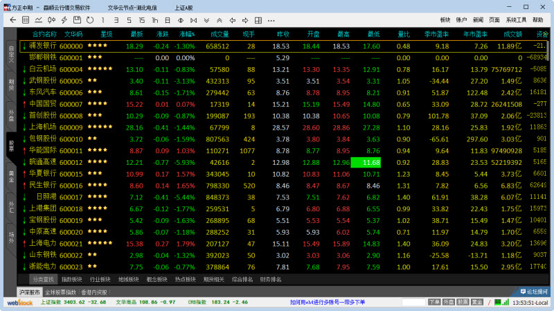This screenshot has width=554, height=311.
Task: Click the horizontal compress chart icon
Action: (x=181, y=20)
